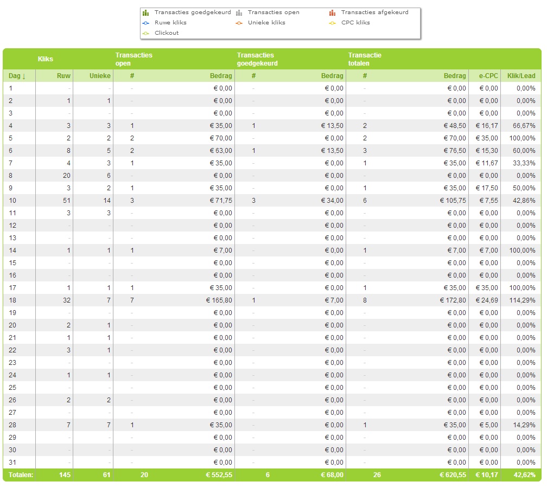Click the Transacties goedgekeurd group header
Image resolution: width=547 pixels, height=488 pixels.
pos(257,59)
